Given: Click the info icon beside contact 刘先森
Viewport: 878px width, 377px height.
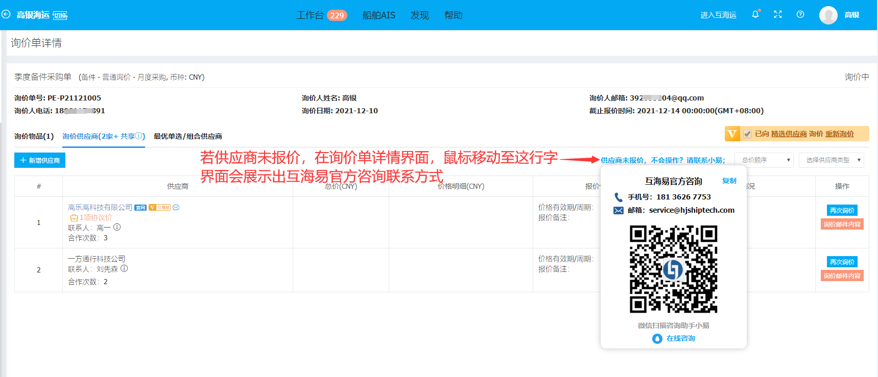Looking at the screenshot, I should [x=124, y=269].
